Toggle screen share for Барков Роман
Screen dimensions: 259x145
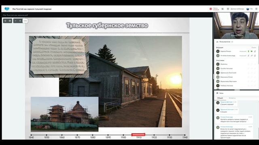[x=255, y=51]
